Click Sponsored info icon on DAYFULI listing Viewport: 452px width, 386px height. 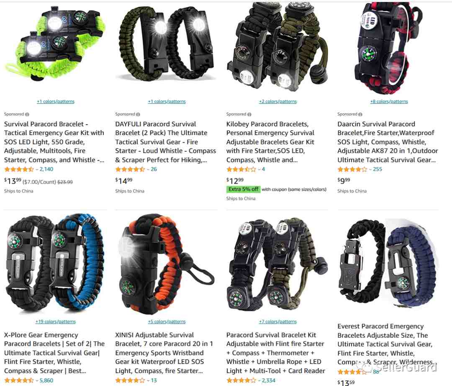click(x=138, y=114)
